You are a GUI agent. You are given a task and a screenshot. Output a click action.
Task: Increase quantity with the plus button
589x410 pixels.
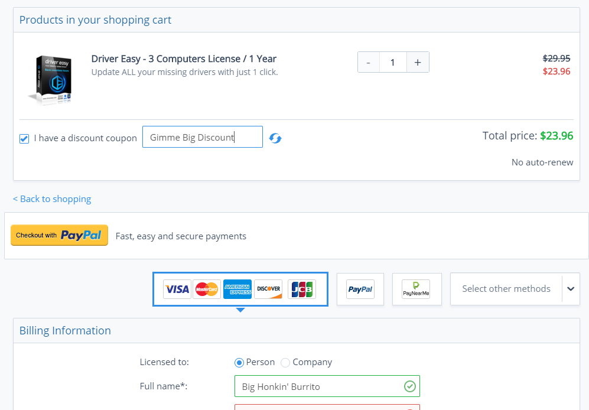[418, 62]
